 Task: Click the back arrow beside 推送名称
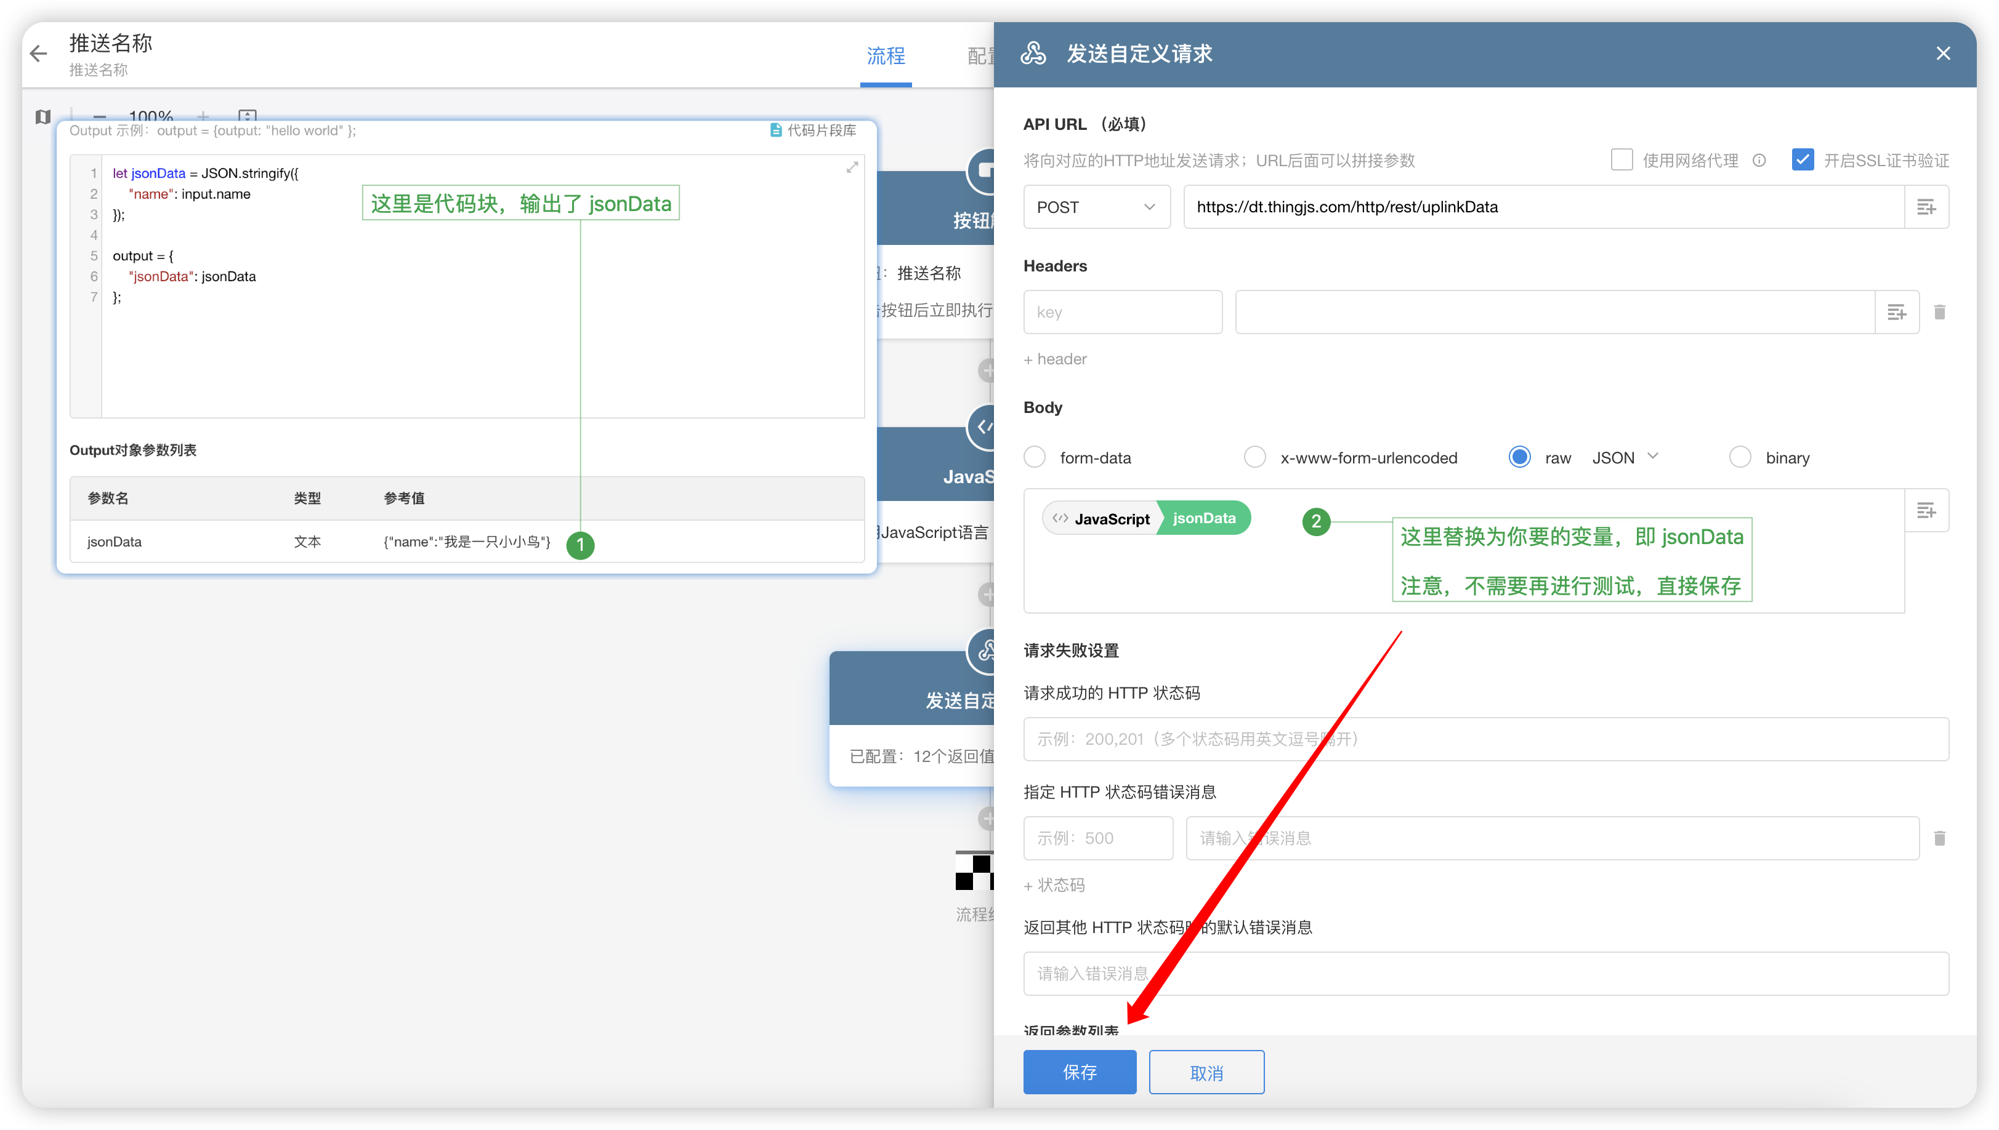pos(39,54)
